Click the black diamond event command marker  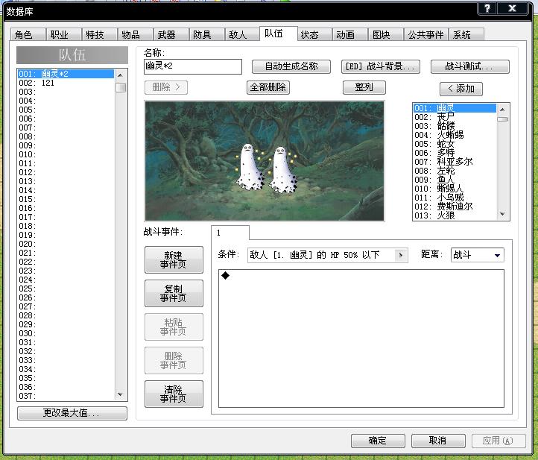[x=226, y=275]
